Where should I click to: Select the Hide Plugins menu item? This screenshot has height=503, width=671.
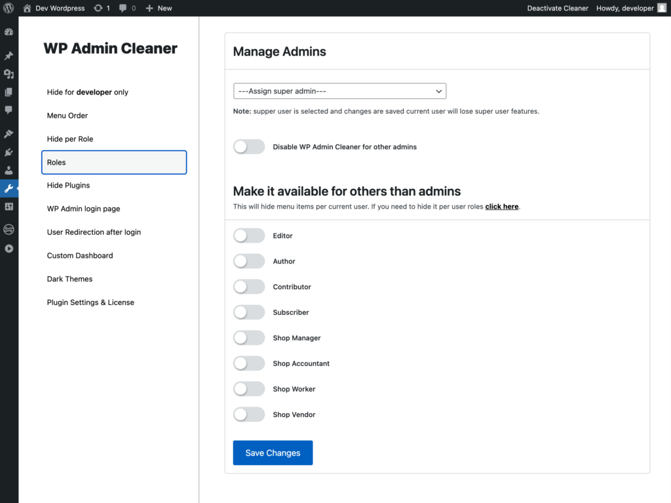click(x=68, y=185)
